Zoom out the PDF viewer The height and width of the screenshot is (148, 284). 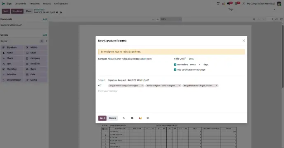(x=153, y=19)
